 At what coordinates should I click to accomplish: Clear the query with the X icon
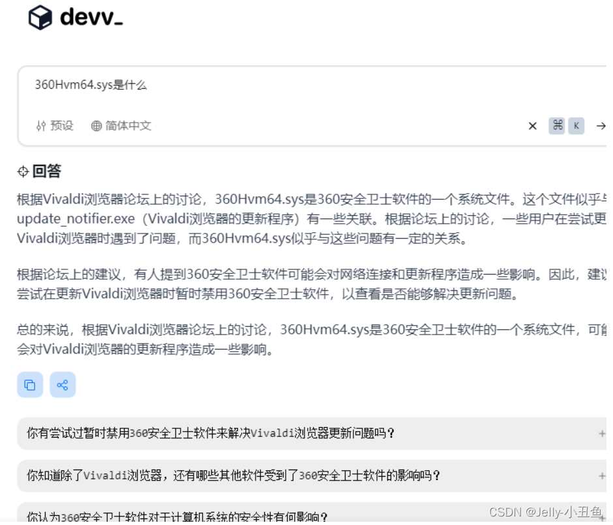point(533,126)
